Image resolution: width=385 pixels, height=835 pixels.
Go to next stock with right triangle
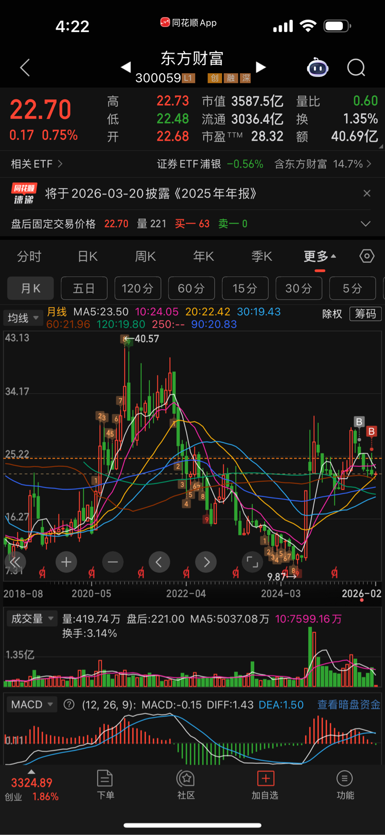(261, 67)
